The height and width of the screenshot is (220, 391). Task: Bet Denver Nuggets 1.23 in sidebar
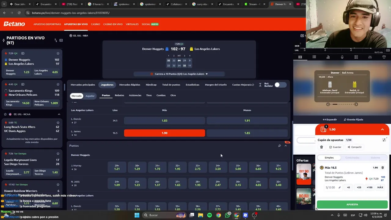pos(18,72)
